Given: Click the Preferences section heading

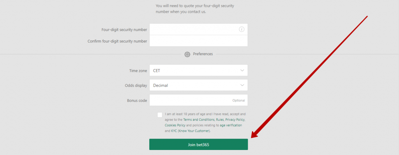Looking at the screenshot, I should point(203,54).
